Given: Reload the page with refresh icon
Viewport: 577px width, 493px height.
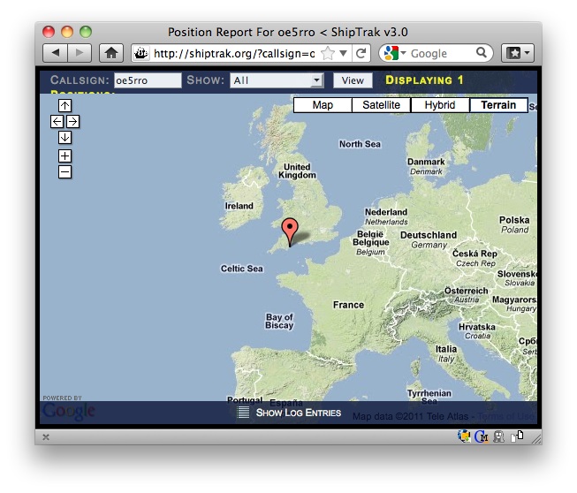Looking at the screenshot, I should (x=361, y=53).
